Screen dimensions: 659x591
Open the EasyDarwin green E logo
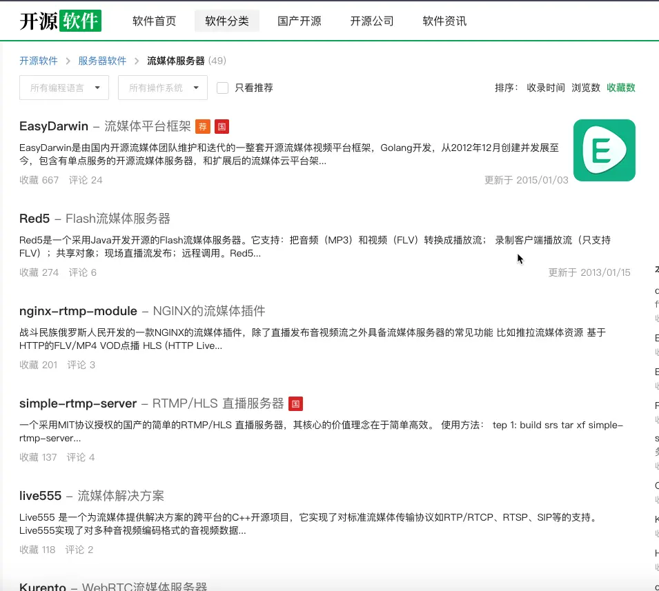pos(604,150)
